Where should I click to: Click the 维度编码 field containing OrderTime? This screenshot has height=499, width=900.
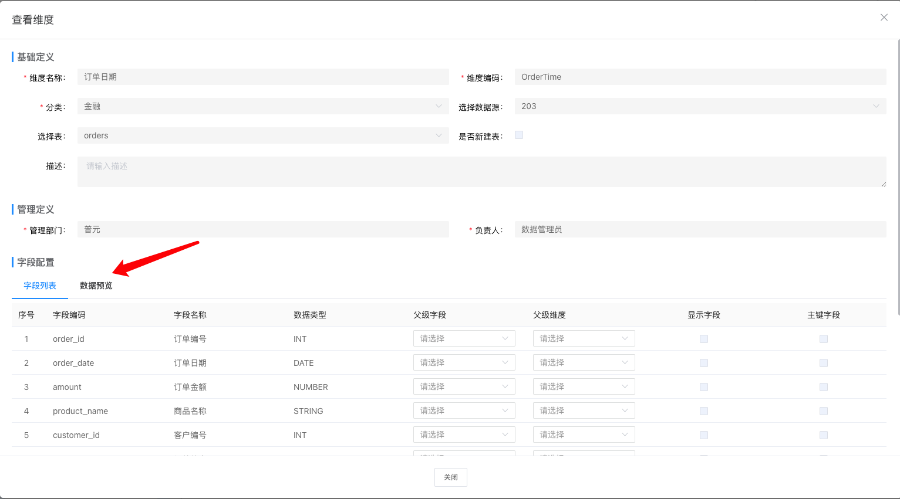[x=700, y=77]
